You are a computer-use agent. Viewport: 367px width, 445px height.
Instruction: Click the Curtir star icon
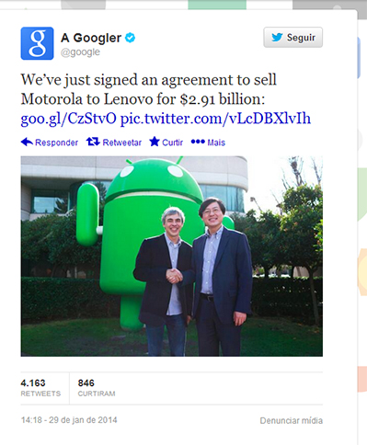pos(155,142)
